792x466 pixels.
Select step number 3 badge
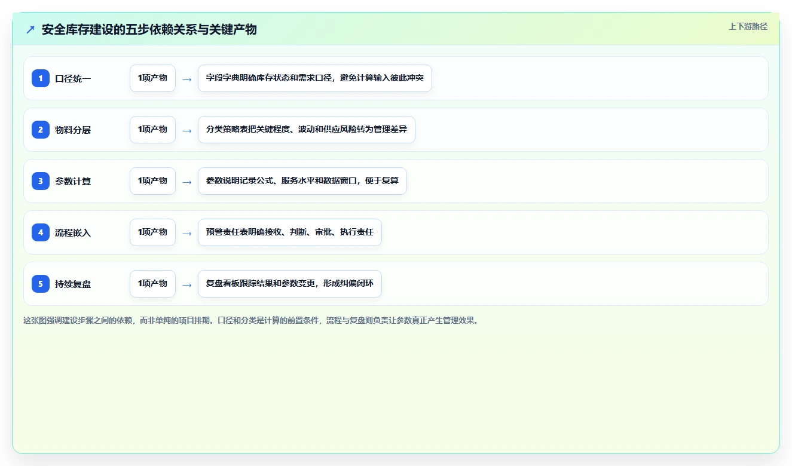(41, 181)
